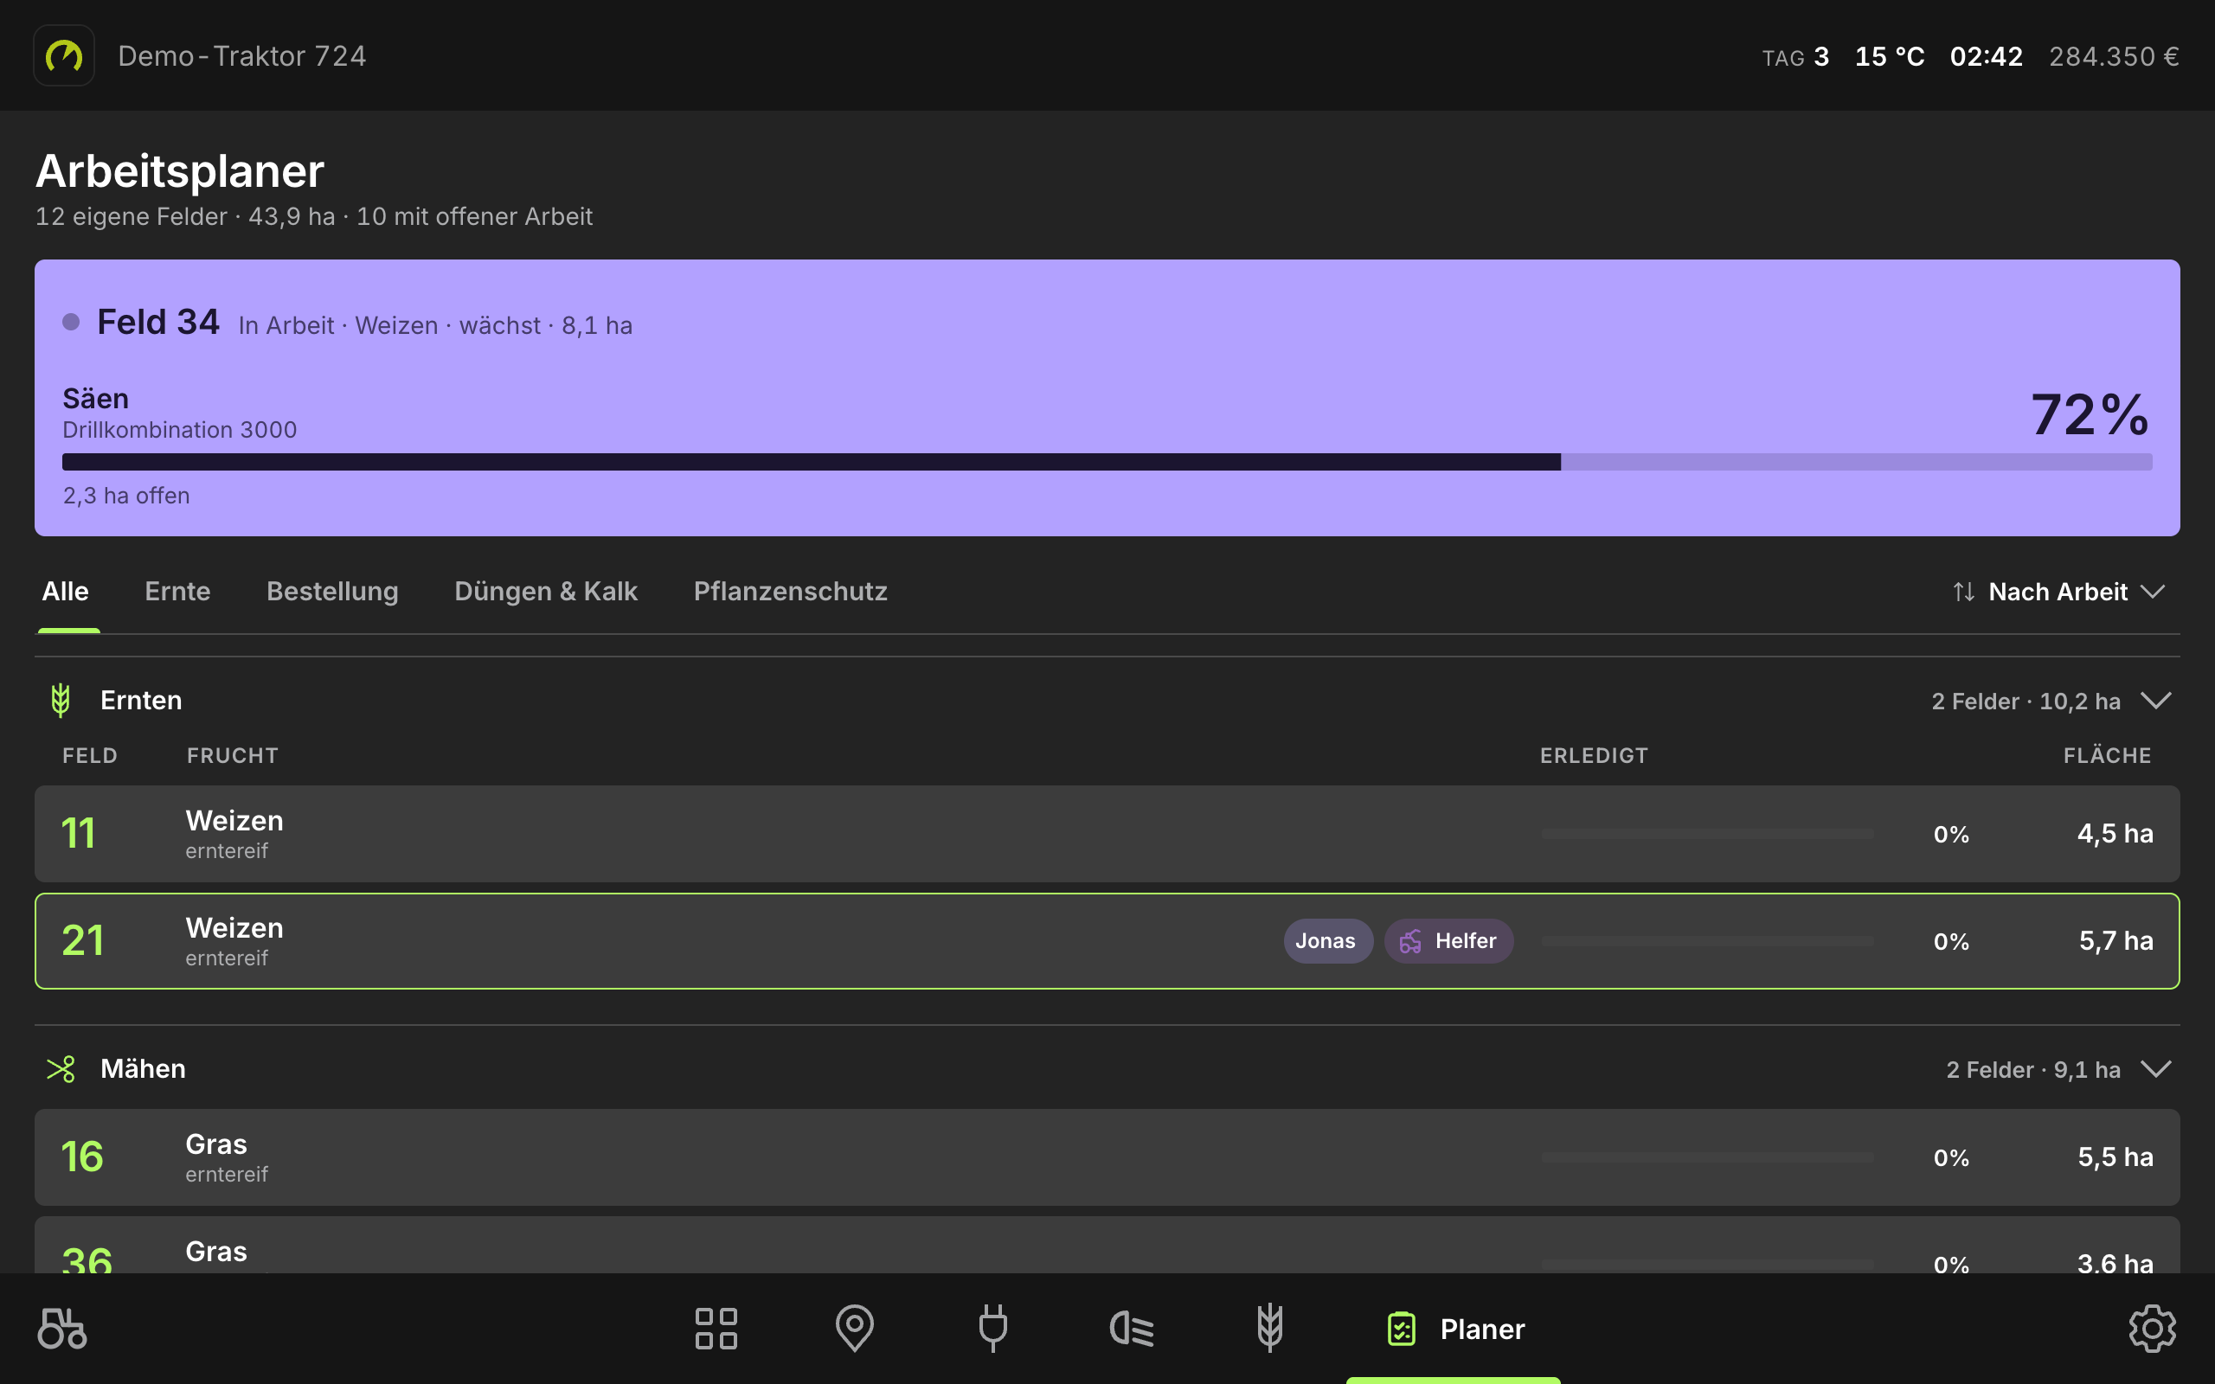2215x1384 pixels.
Task: Switch to the Pflanzenschutz tab
Action: 790,593
